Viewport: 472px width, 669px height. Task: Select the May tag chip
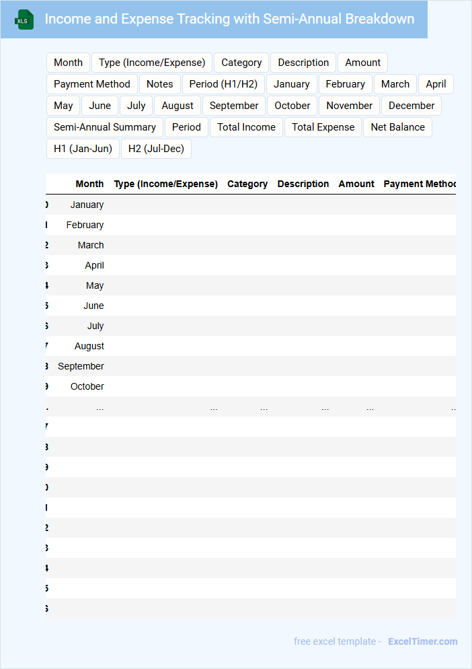click(63, 106)
